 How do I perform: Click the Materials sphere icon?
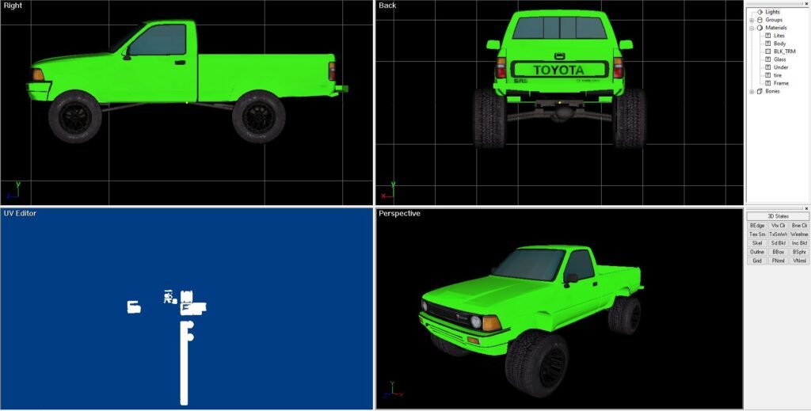(760, 28)
